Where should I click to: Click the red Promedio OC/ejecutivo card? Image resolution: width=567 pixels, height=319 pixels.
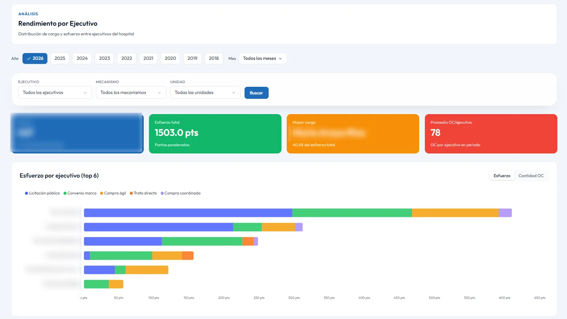click(491, 133)
